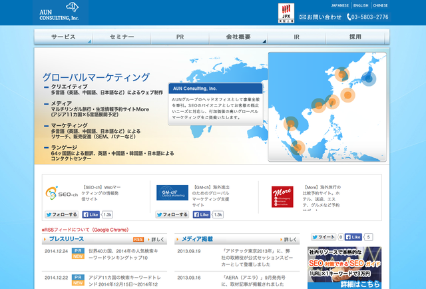Click the PR tag on the 2014.12.24 item

(78, 250)
